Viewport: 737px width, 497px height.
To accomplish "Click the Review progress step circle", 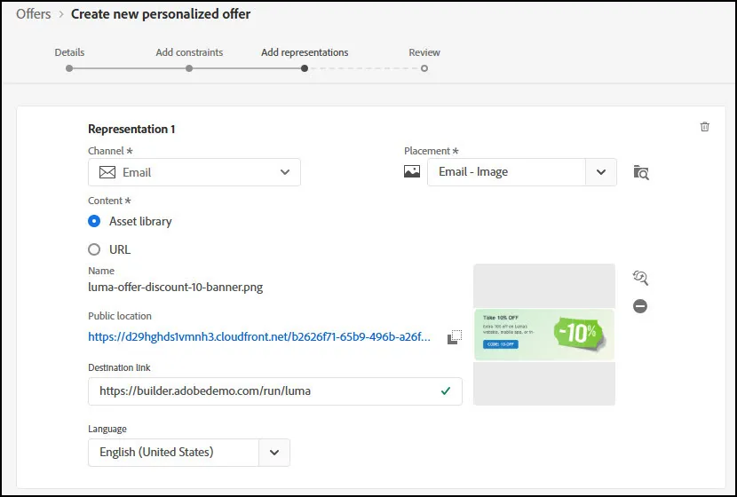I will tap(424, 68).
